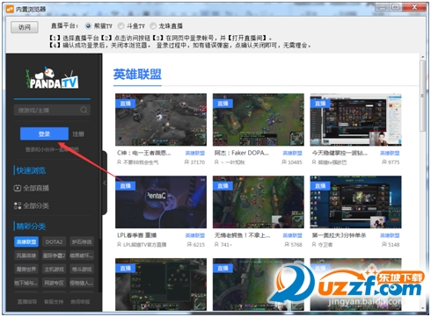
Task: Click the 直播指导 footer link
Action: pos(27,301)
